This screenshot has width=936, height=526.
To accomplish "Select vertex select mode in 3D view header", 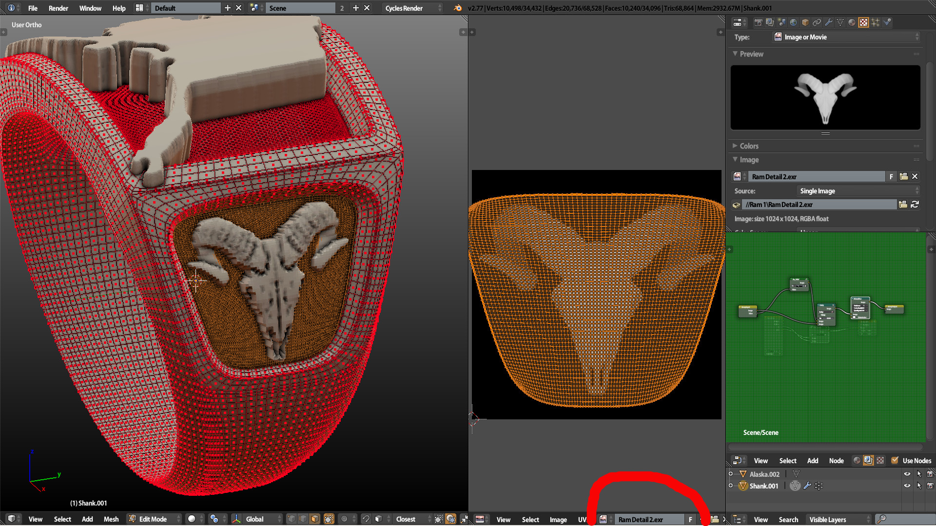I will 292,519.
